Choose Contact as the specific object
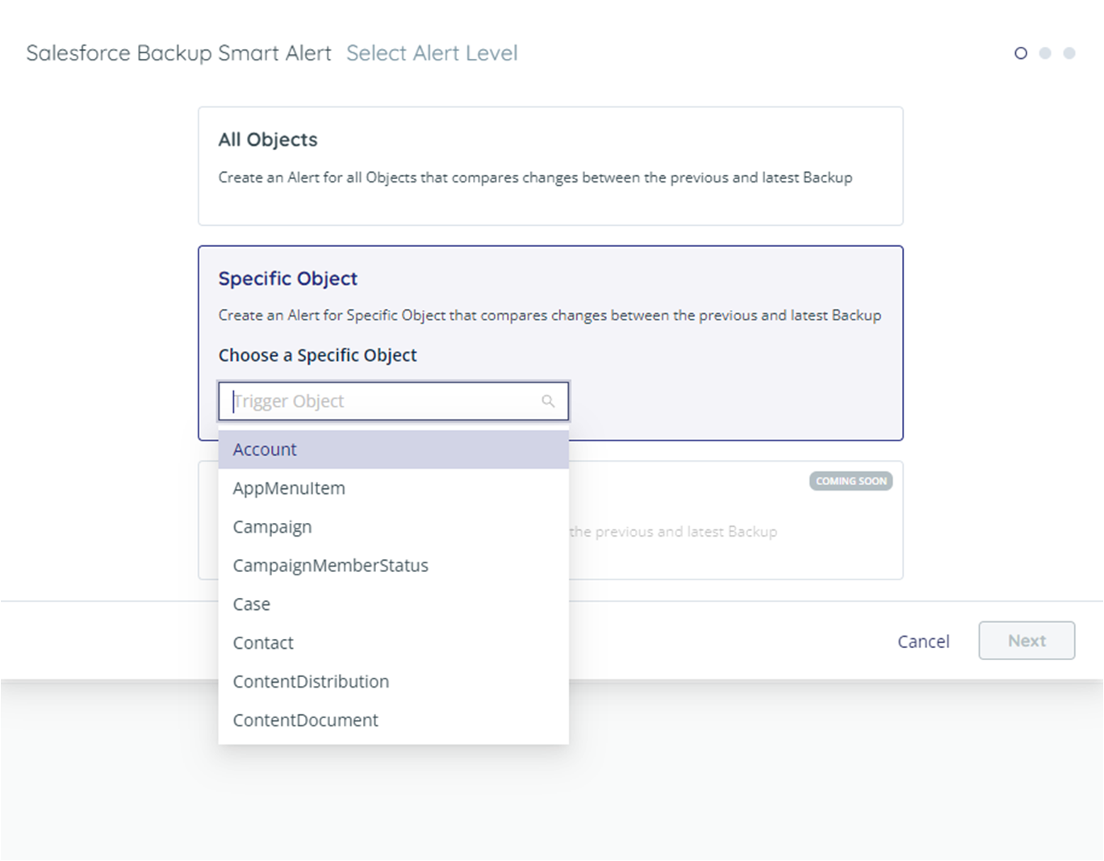1104x861 pixels. (x=262, y=642)
